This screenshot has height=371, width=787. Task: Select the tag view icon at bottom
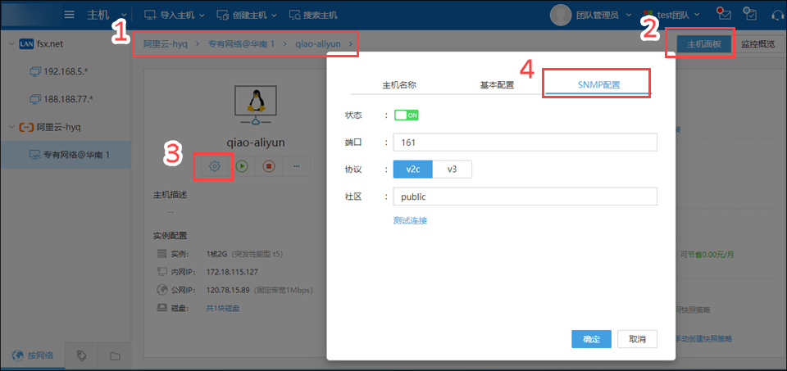coord(81,356)
